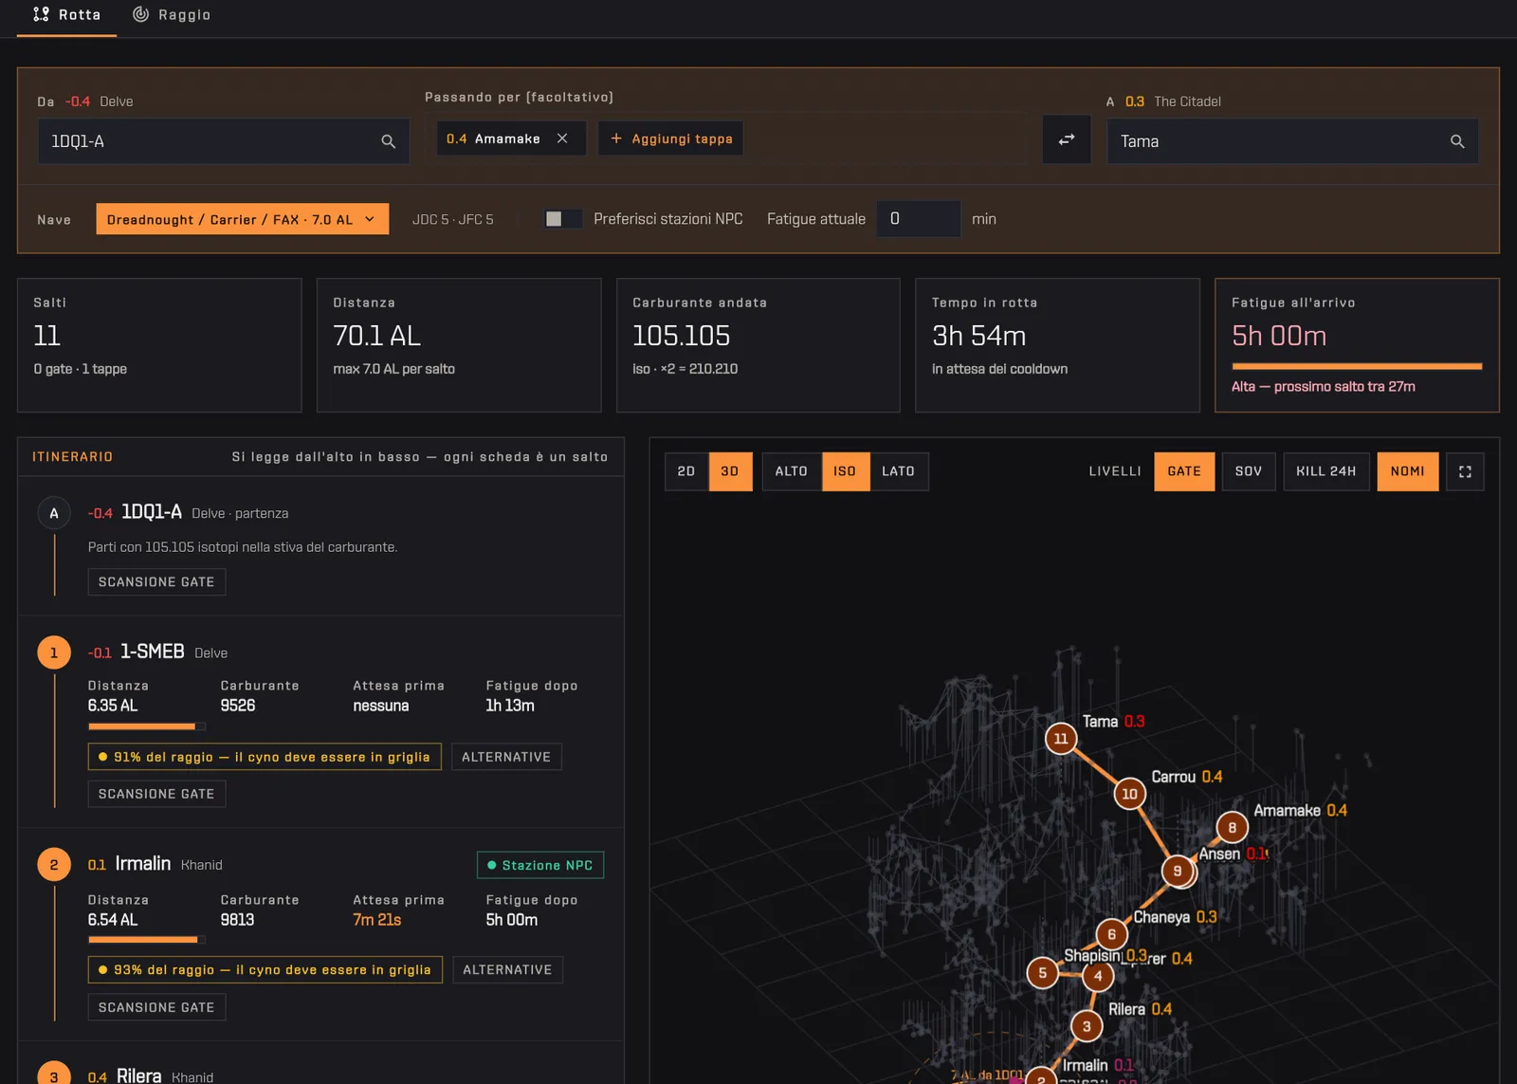Remove the Amamake waypoint
The height and width of the screenshot is (1084, 1517).
pyautogui.click(x=562, y=138)
